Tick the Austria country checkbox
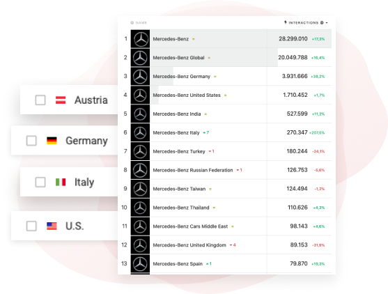Viewport: 388px width, 294px height. click(x=40, y=100)
